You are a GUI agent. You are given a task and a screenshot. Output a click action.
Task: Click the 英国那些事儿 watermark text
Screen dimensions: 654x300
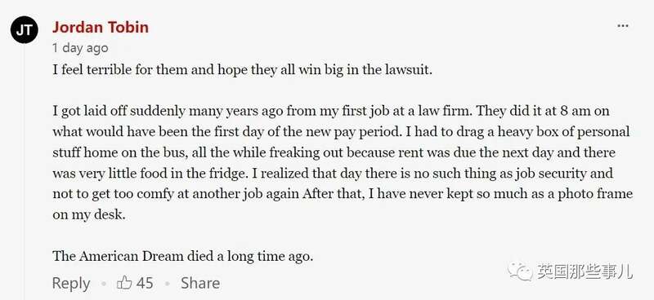585,271
